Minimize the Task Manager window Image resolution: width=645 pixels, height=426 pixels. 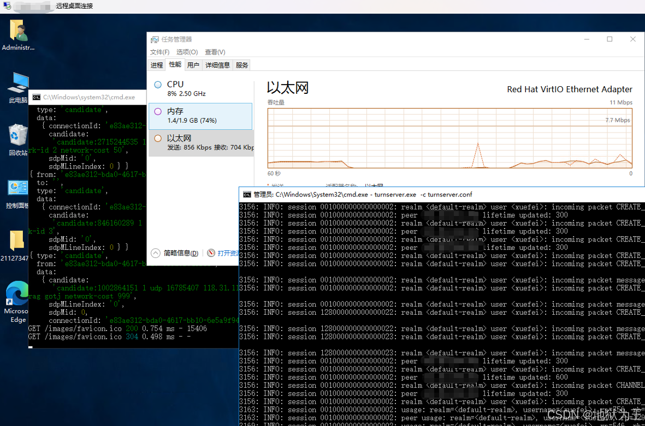(587, 39)
